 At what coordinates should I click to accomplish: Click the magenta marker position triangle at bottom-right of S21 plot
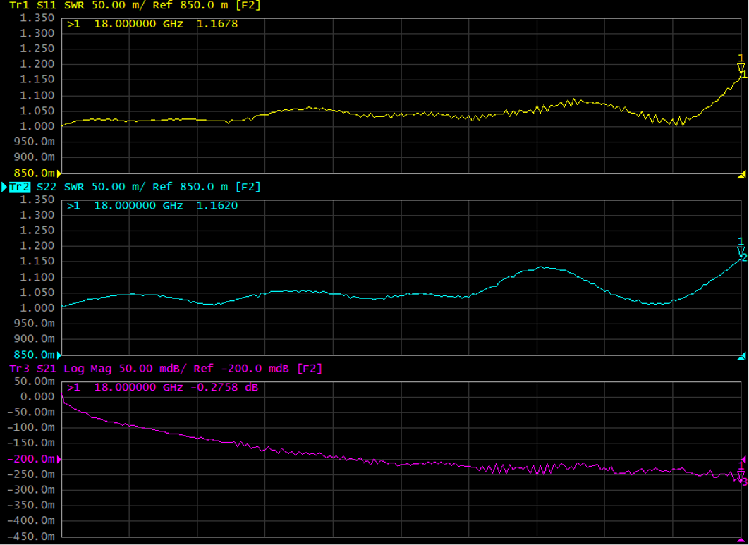click(741, 539)
